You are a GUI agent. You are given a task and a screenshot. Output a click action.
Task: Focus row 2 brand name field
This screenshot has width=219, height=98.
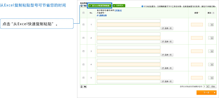pos(128,42)
